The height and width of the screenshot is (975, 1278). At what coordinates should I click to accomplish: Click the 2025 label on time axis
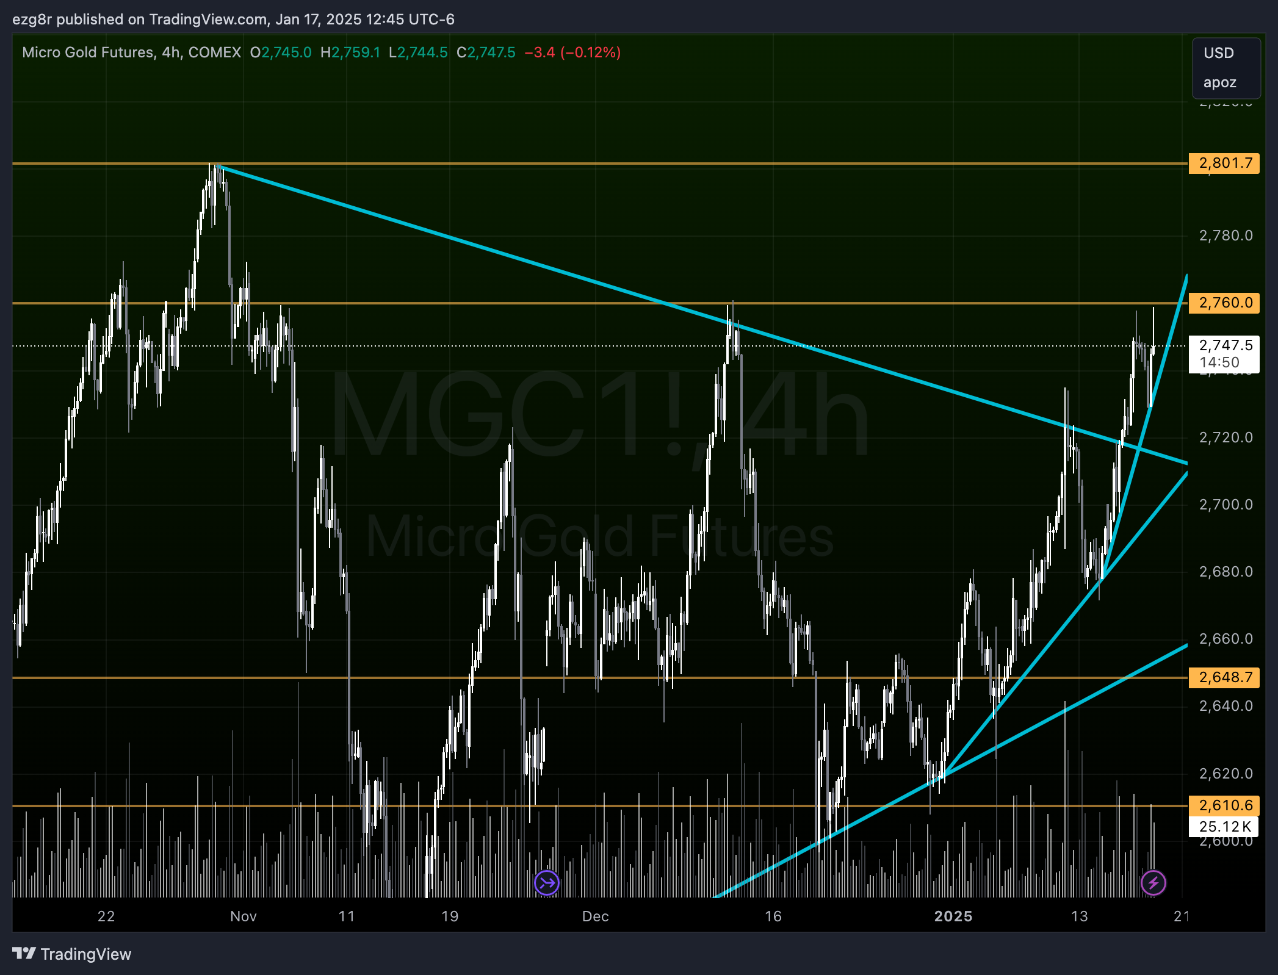pos(953,916)
